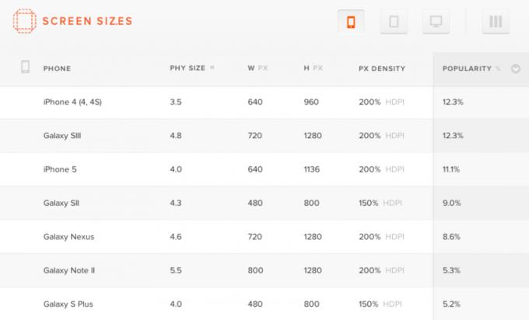
Task: Select the Galaxy S Plus row
Action: click(264, 304)
